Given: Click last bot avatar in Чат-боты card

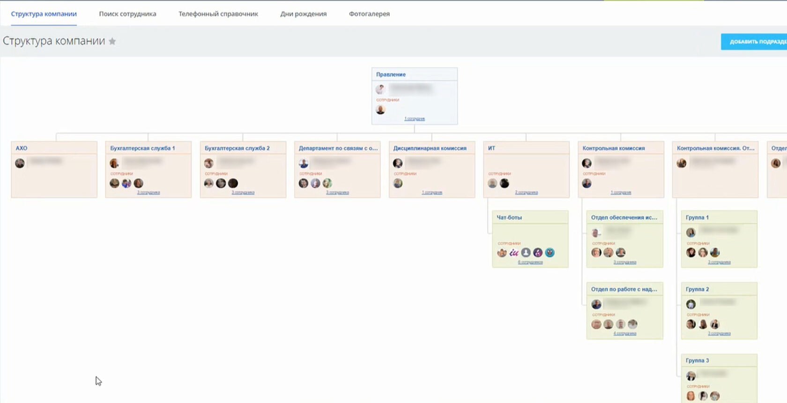Looking at the screenshot, I should click(x=550, y=253).
